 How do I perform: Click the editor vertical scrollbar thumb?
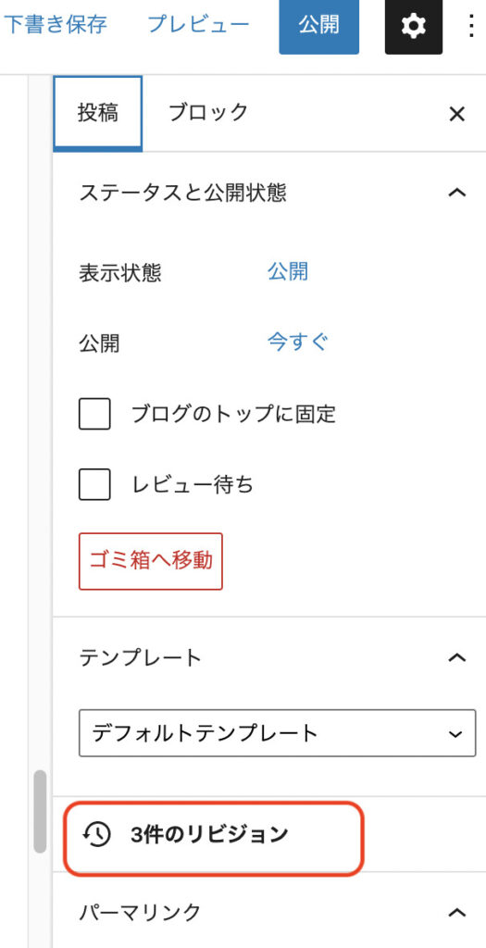tap(41, 811)
